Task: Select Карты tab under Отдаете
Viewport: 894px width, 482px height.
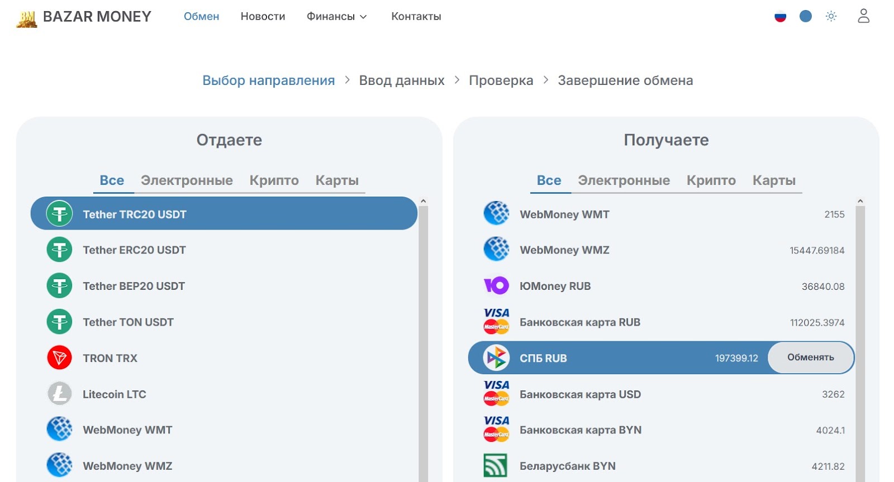Action: pos(337,180)
